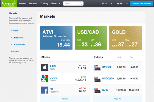Screen dimensions: 154x102
Task: Open the GOOG stock link
Action: (x=54, y=78)
